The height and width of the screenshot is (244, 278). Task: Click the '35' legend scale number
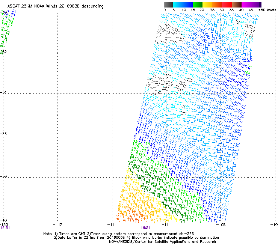(x=231, y=10)
